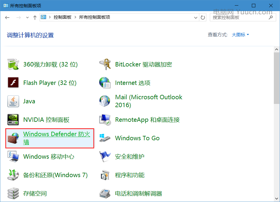280x202 pixels.
Task: Open the 存储空间 drives icon
Action: pos(13,194)
